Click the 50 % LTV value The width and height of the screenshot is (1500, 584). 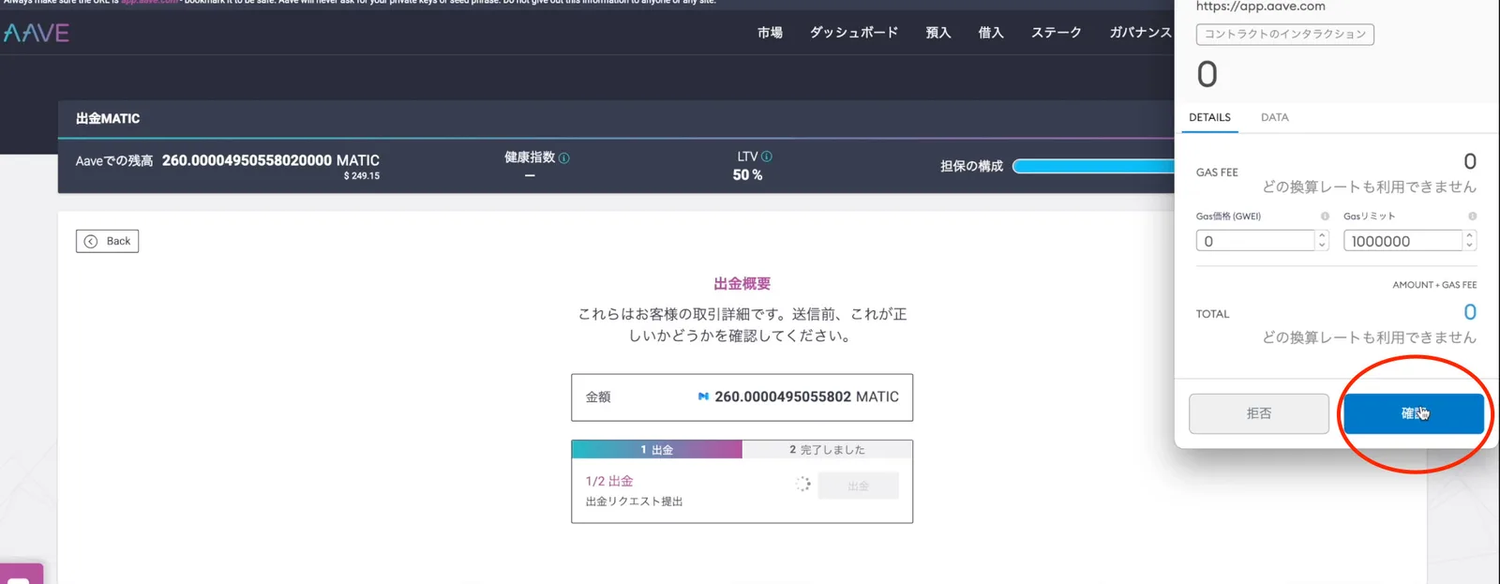[x=747, y=175]
